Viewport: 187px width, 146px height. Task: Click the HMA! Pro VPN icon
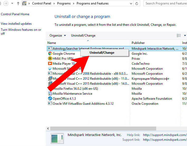[x=50, y=58]
